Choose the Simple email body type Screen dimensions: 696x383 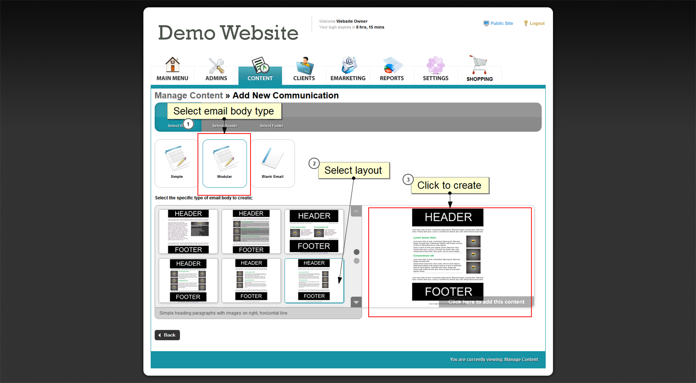coord(177,163)
